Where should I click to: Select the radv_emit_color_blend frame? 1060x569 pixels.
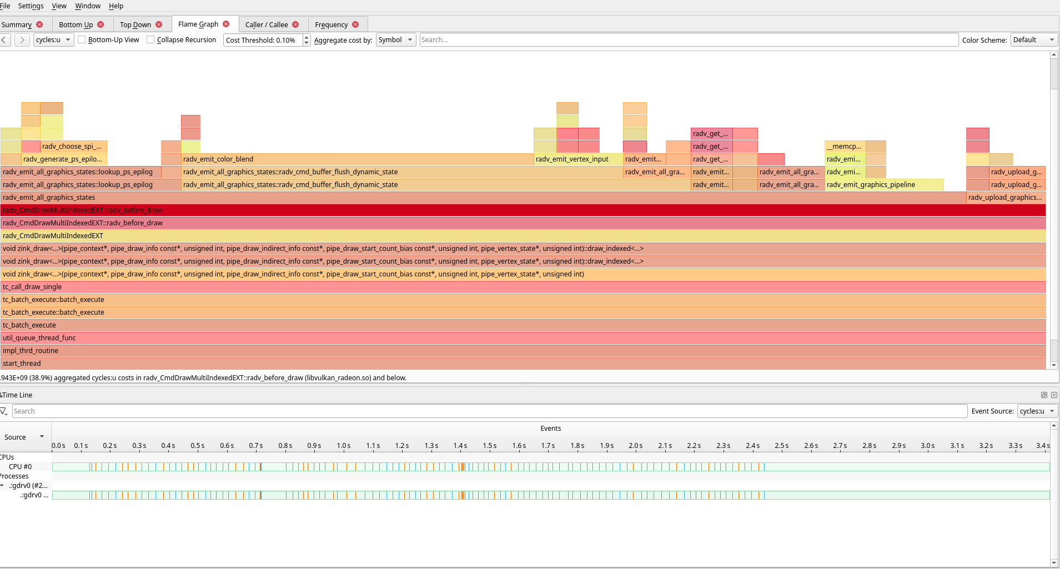point(357,159)
